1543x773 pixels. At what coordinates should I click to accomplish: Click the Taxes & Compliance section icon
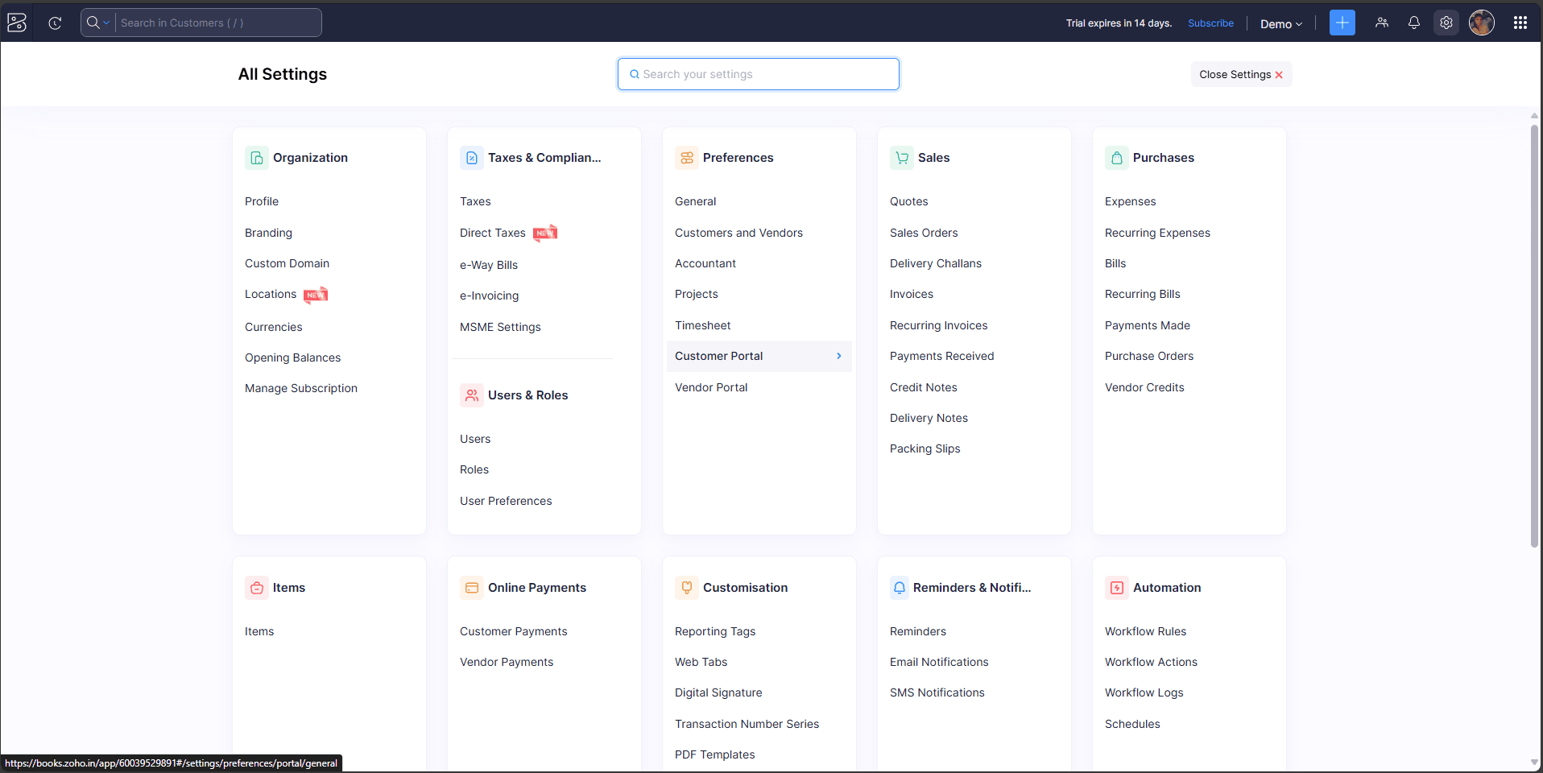(472, 158)
